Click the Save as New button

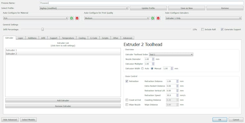tap(186, 8)
